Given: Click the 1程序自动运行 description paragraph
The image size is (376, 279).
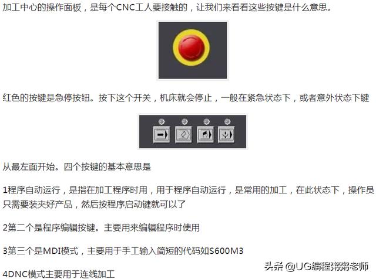Looking at the screenshot, I should [188, 197].
